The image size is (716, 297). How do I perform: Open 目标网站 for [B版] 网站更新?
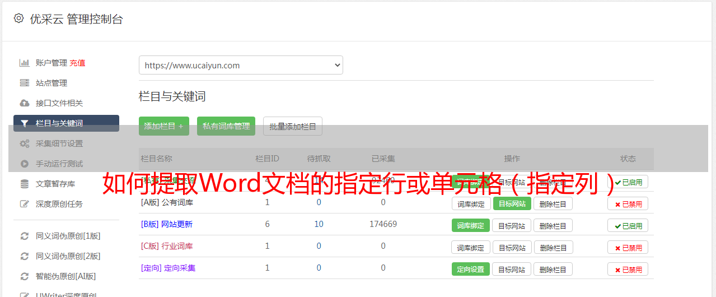(x=512, y=226)
